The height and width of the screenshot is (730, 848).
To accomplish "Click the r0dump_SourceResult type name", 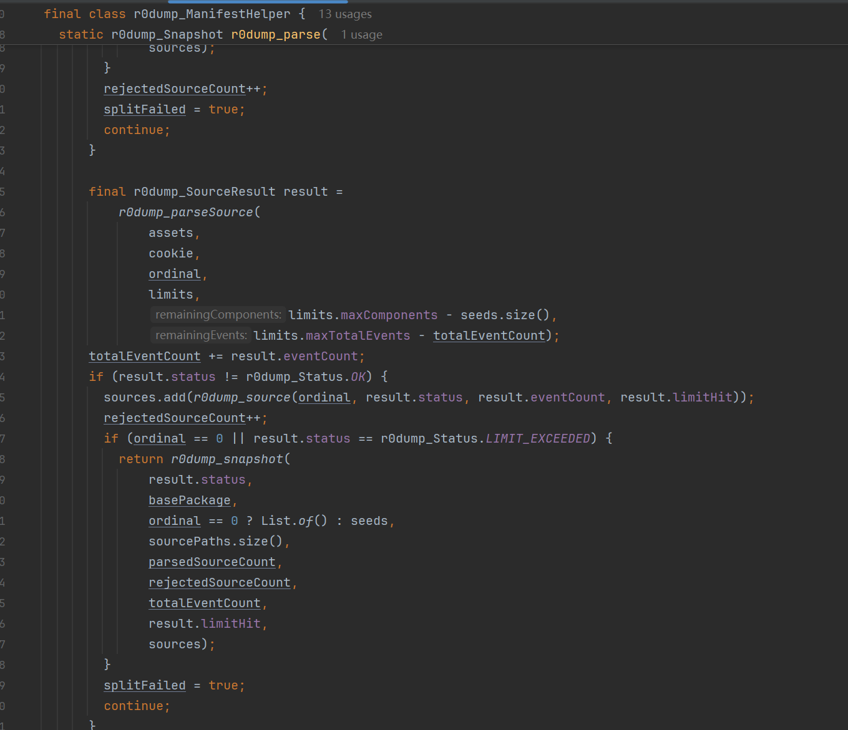I will point(205,191).
